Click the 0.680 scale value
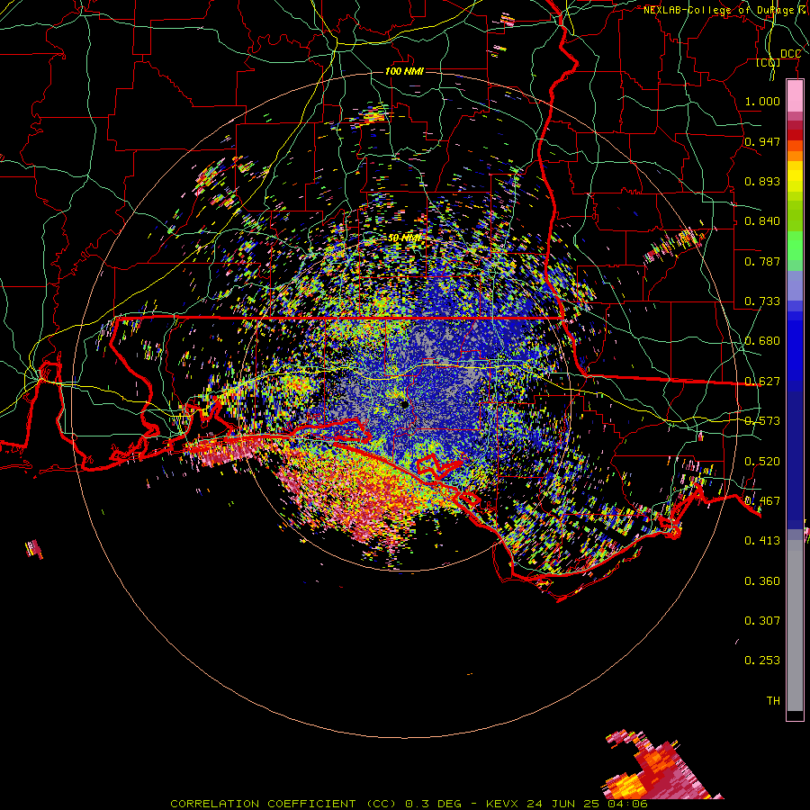 coord(762,341)
